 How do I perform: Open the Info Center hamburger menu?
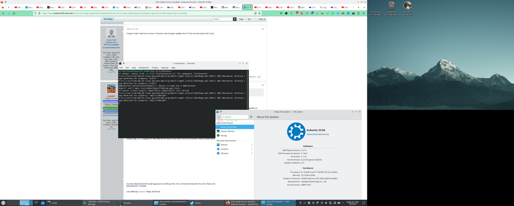[x=251, y=117]
